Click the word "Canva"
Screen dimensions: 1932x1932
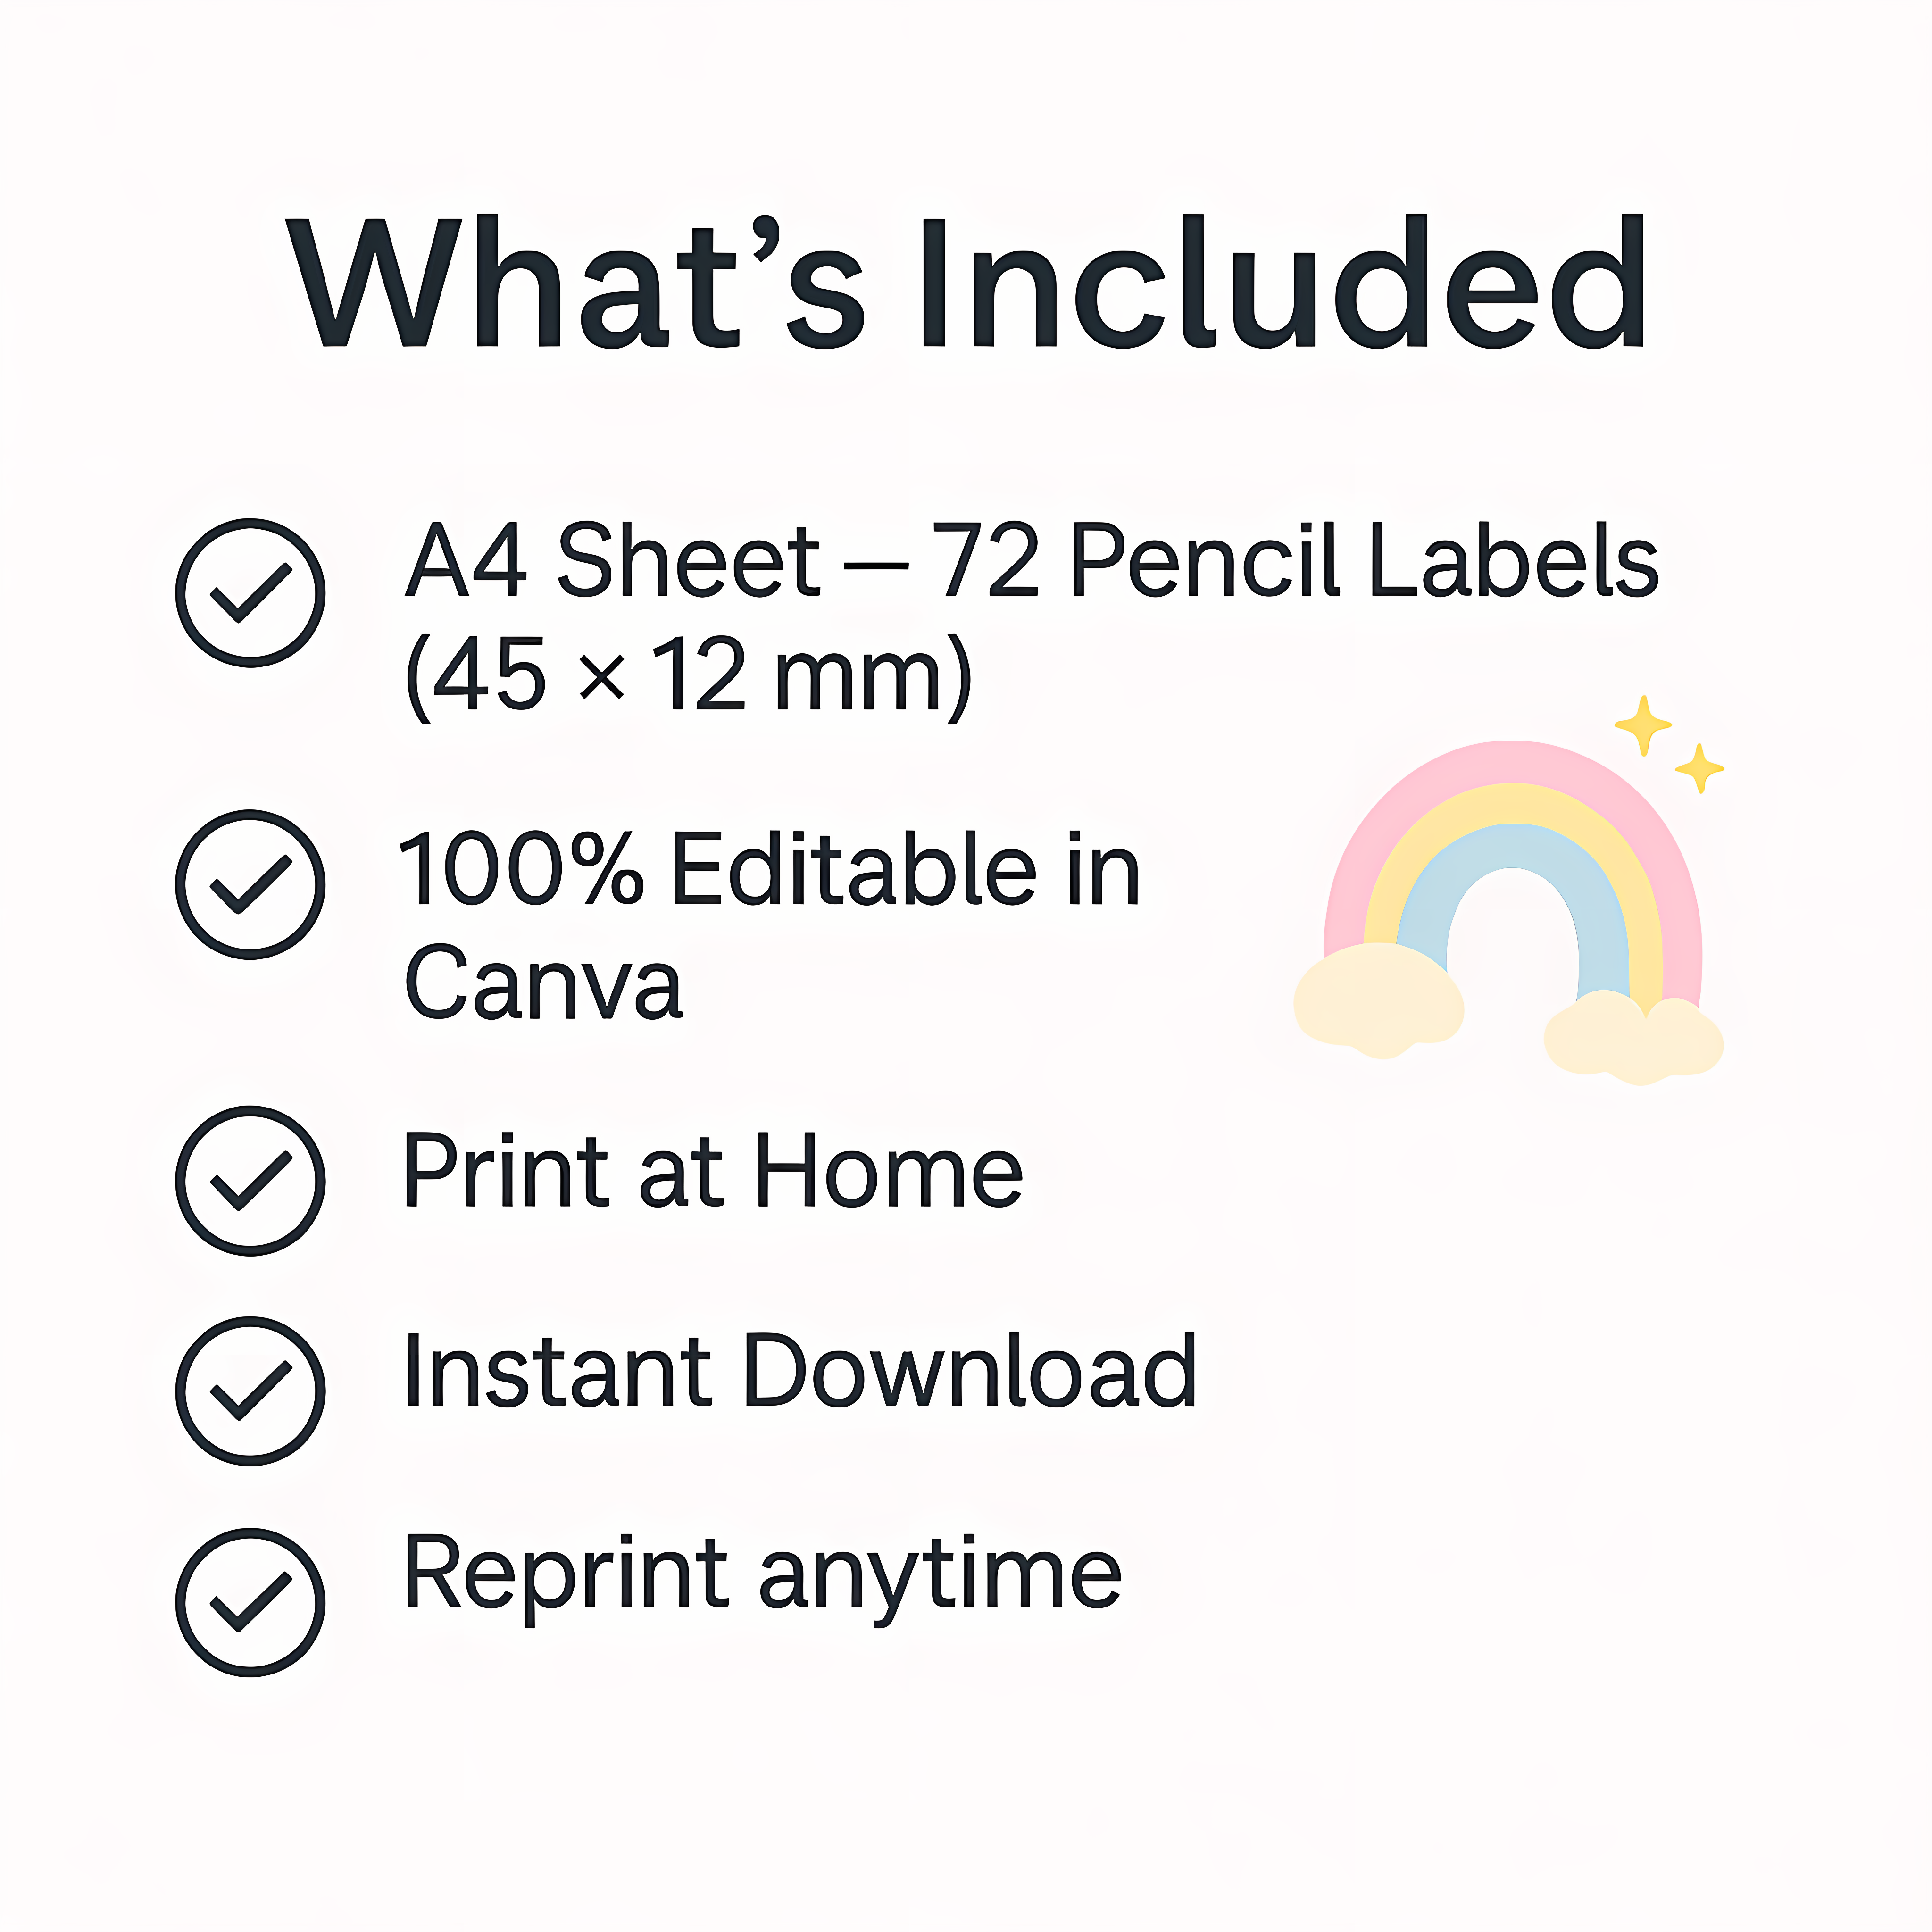[543, 984]
